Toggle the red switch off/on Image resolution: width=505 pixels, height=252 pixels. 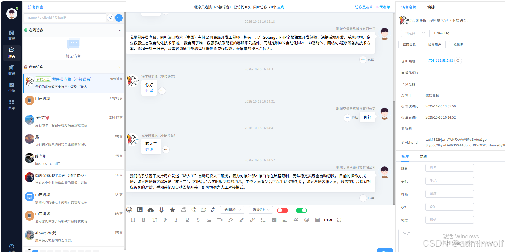click(x=282, y=210)
